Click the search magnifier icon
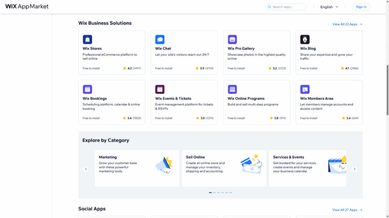This screenshot has width=389, height=218. pos(269,7)
